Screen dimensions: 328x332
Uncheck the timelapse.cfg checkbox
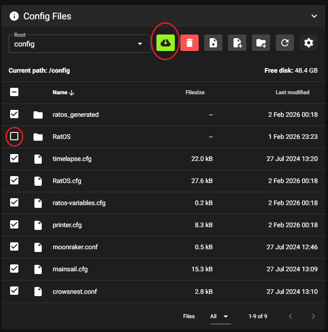click(x=14, y=158)
